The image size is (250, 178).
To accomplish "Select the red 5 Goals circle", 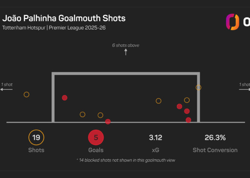I will (x=96, y=137).
